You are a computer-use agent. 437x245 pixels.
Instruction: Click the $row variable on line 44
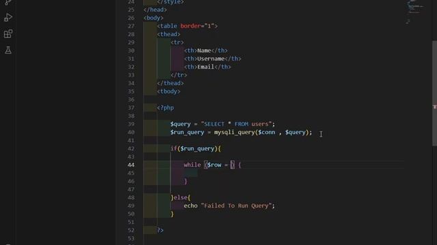[x=214, y=165]
